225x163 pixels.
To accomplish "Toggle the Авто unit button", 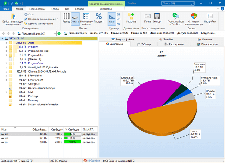I will click(111, 17).
